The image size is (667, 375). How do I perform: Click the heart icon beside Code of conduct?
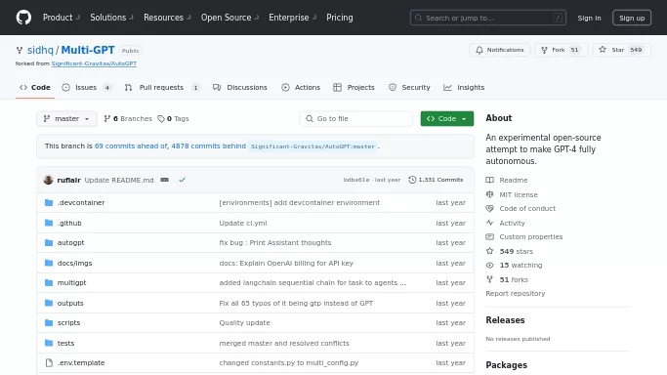pos(489,208)
